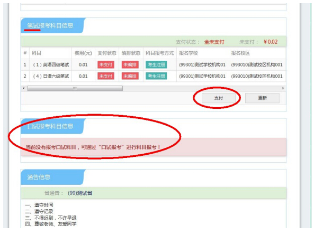Click the table's right scroll arrow
This screenshot has width=314, height=234.
click(x=283, y=88)
